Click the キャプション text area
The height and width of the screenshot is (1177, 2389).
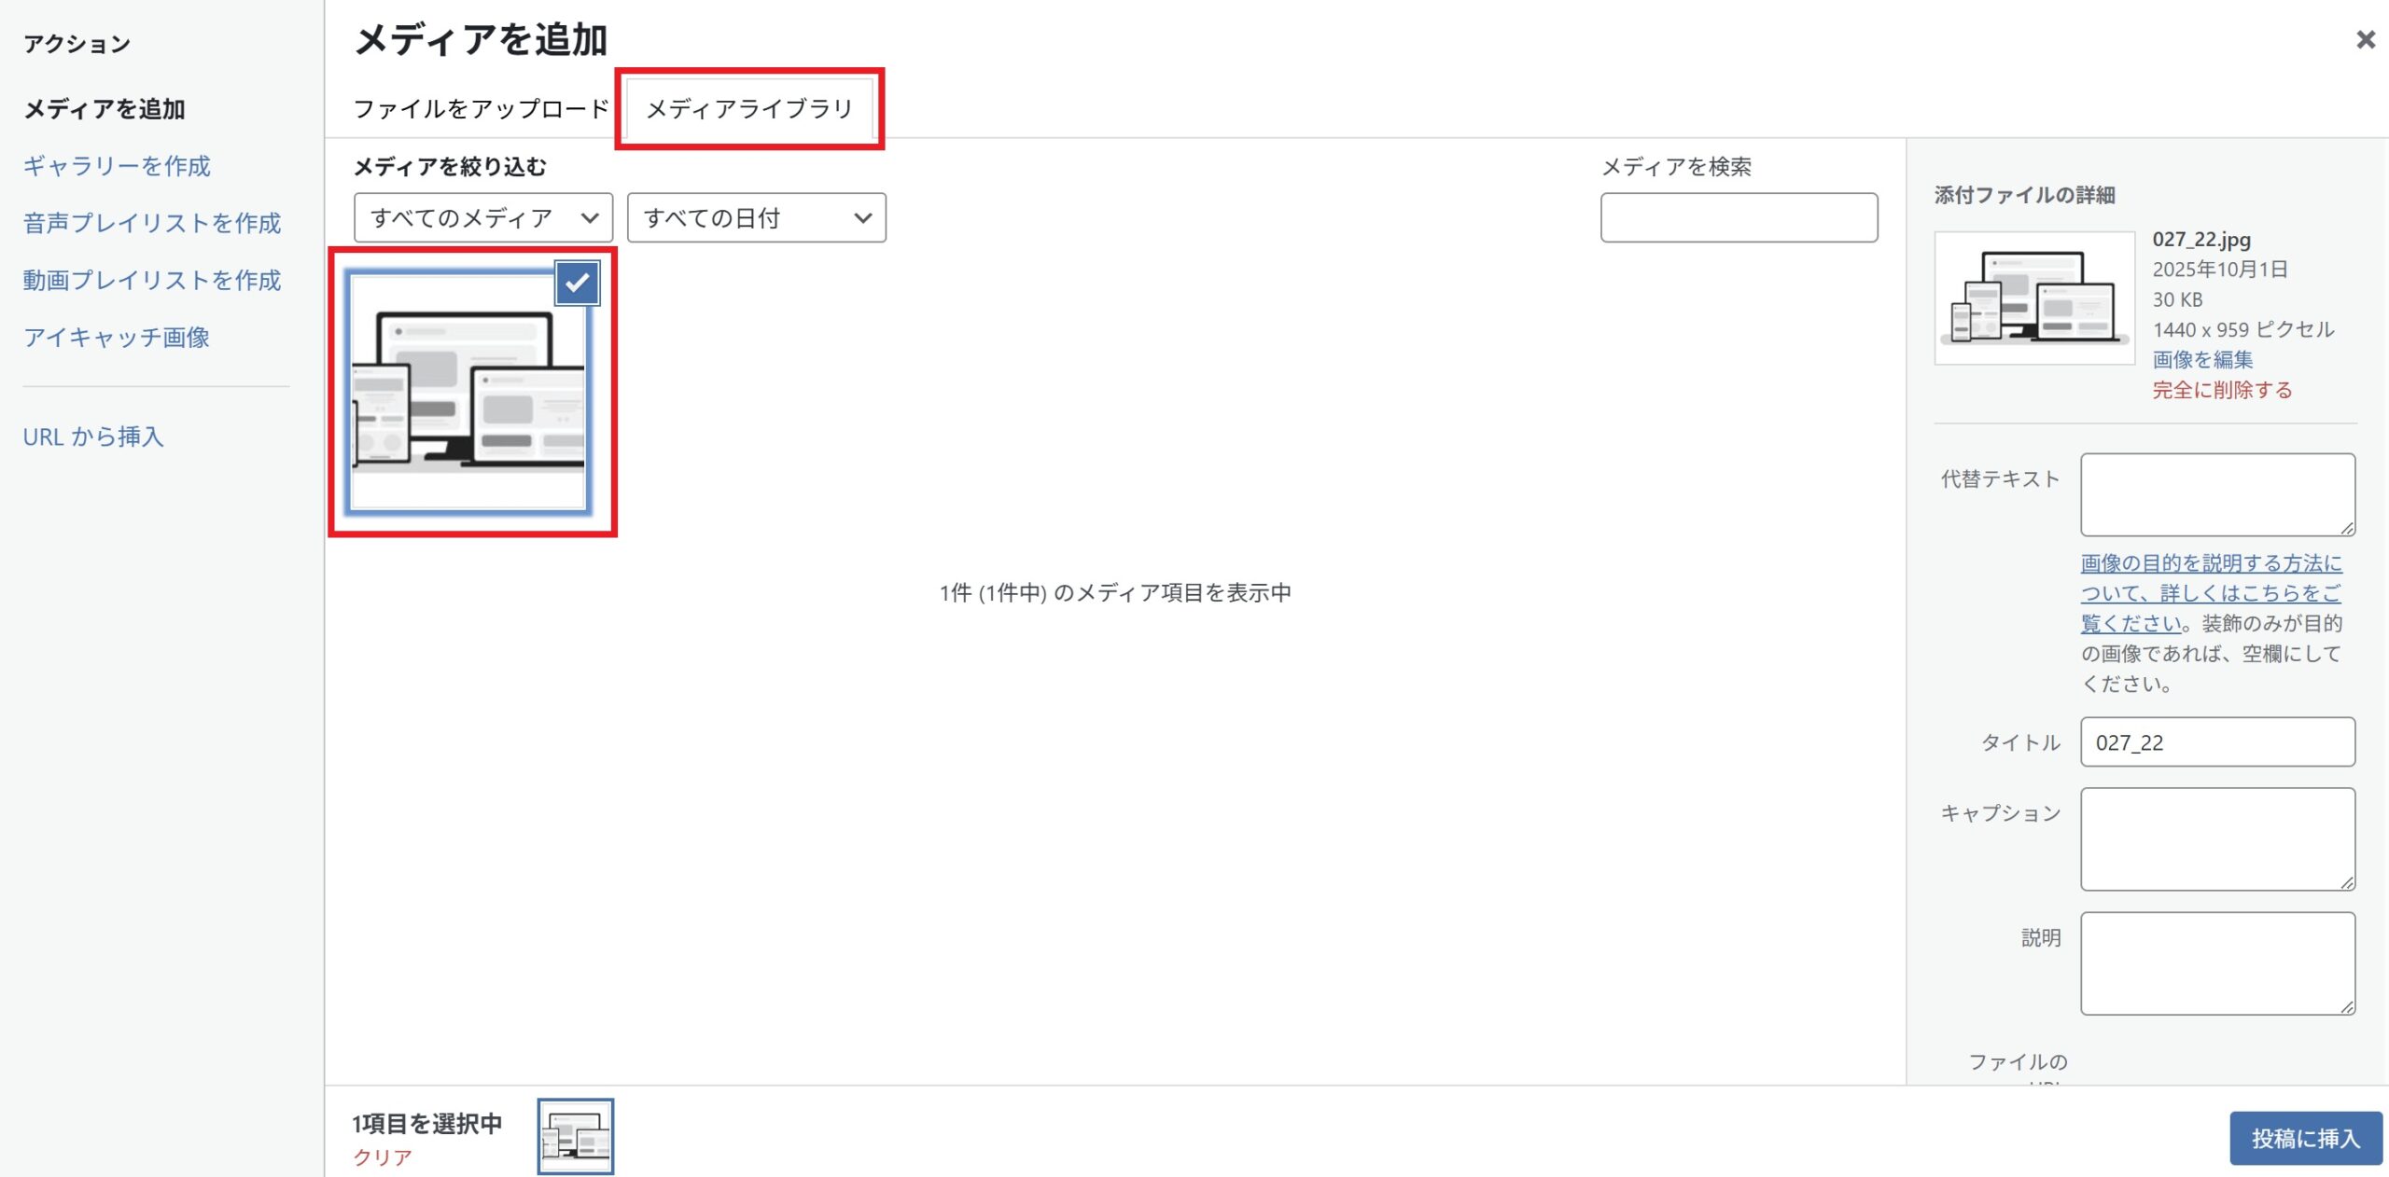coord(2216,838)
